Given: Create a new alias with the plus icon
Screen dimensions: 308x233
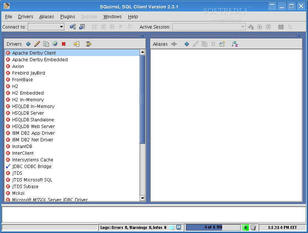Looking at the screenshot, I should [187, 44].
